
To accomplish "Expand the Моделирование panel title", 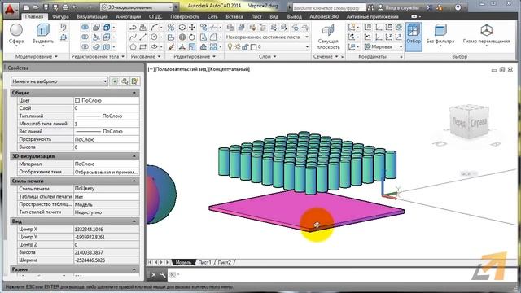I will (36, 56).
